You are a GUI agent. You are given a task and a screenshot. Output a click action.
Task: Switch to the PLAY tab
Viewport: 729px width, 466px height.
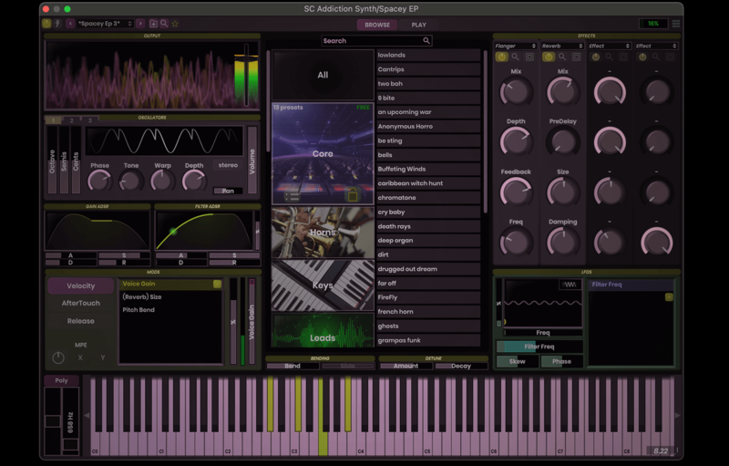(x=418, y=25)
